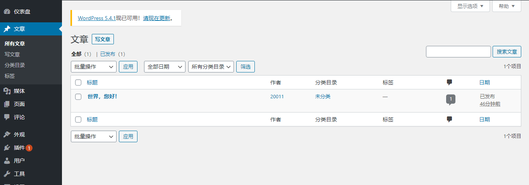Click the Dashboard gauge icon in sidebar
Viewport: 529px width, 185px height.
(7, 12)
